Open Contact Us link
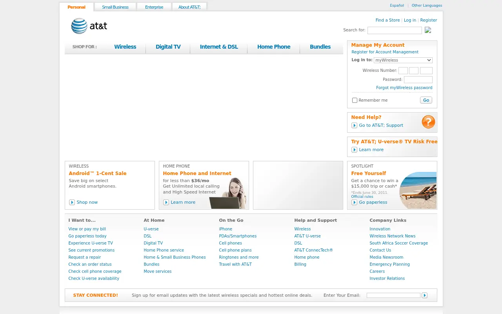This screenshot has height=314, width=502. coord(380,250)
